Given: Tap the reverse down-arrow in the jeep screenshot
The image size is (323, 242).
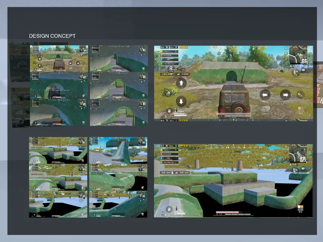Looking at the screenshot, I should tap(181, 101).
